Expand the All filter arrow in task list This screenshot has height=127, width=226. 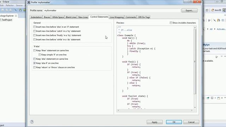pyautogui.click(x=208, y=29)
